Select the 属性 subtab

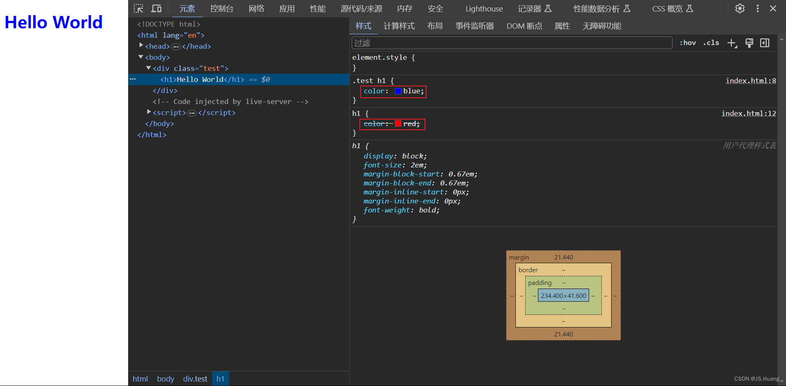(562, 26)
